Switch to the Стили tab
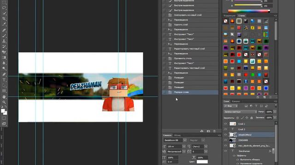Screen dimensions: 295x165 (x=242, y=16)
